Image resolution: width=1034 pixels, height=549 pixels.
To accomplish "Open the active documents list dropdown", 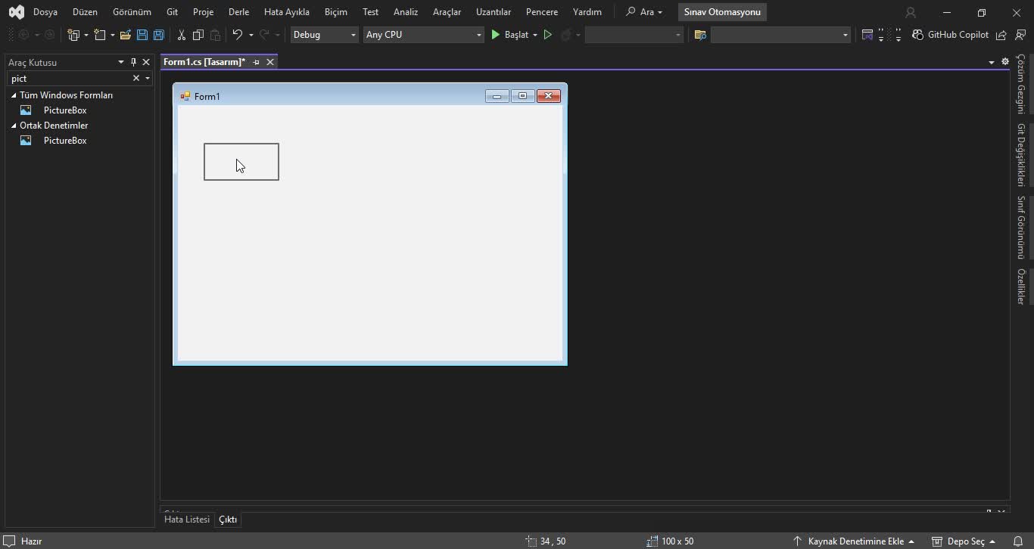I will (x=992, y=62).
